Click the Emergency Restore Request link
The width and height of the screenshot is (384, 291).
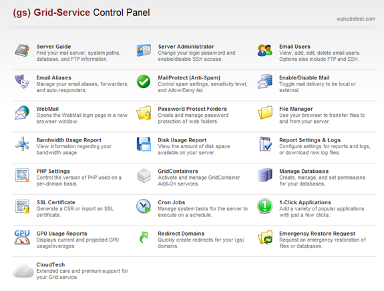(317, 234)
